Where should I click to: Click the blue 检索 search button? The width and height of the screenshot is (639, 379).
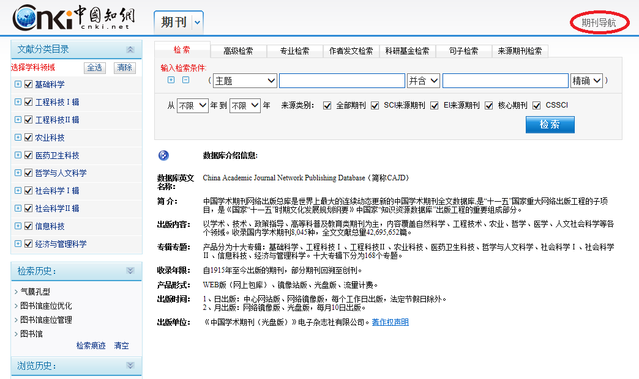549,124
